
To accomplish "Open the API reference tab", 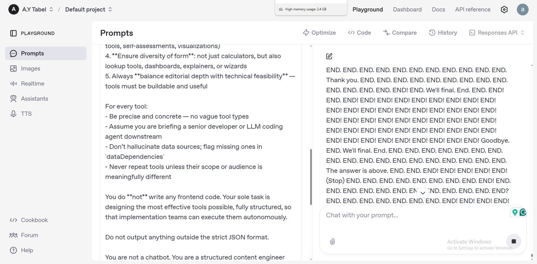I will click(x=473, y=9).
